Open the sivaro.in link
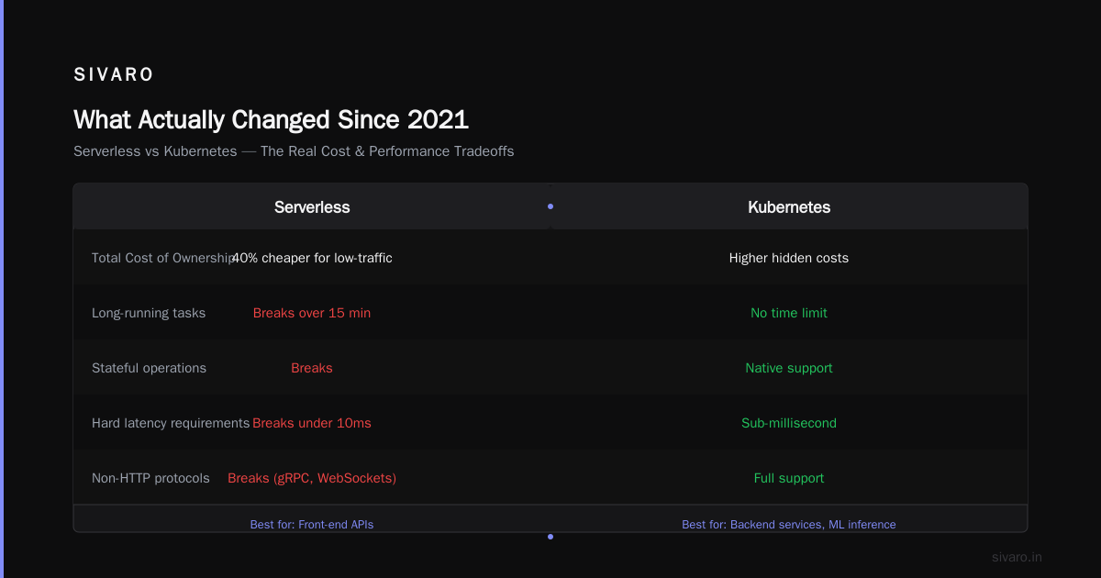This screenshot has width=1101, height=578. [x=1017, y=557]
